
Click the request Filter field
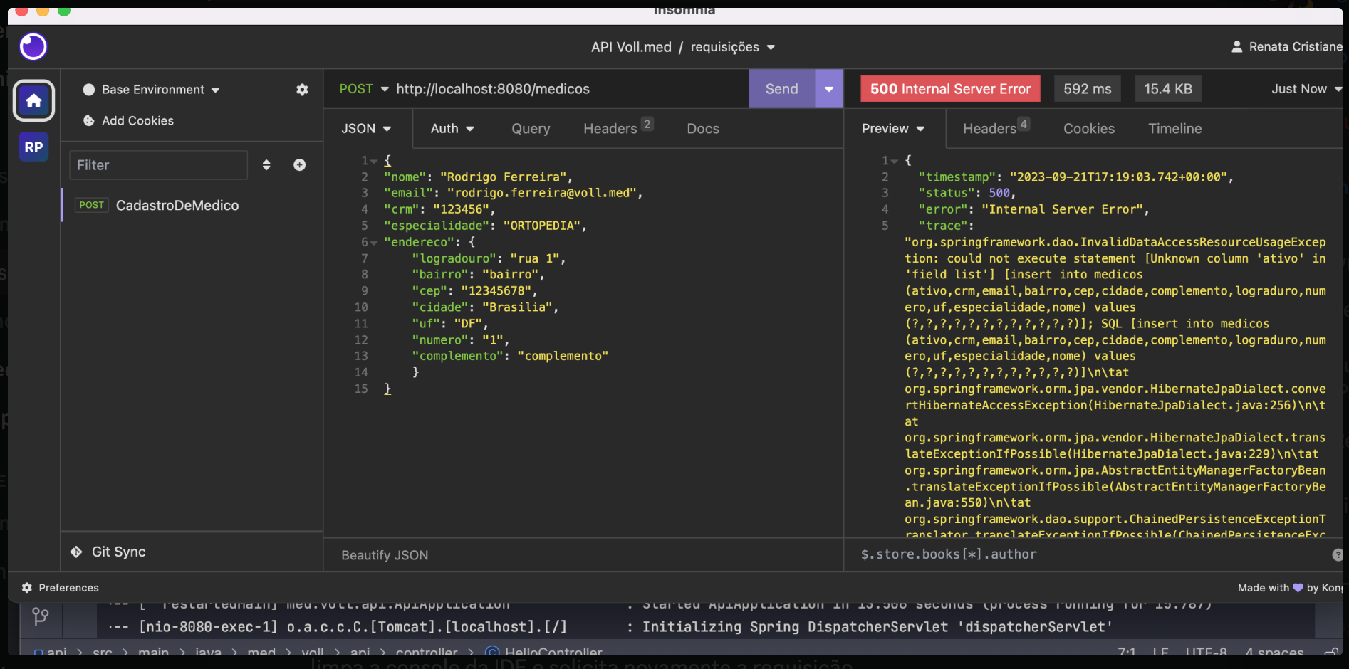click(158, 165)
